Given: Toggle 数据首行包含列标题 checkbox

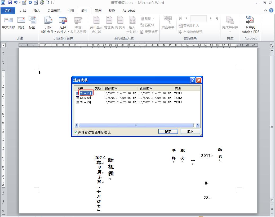Looking at the screenshot, I should pyautogui.click(x=76, y=132).
